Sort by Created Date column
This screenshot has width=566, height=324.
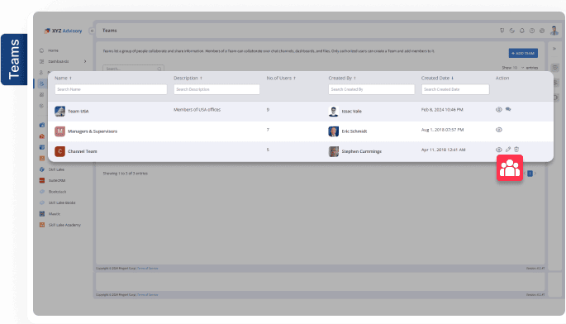[x=437, y=78]
